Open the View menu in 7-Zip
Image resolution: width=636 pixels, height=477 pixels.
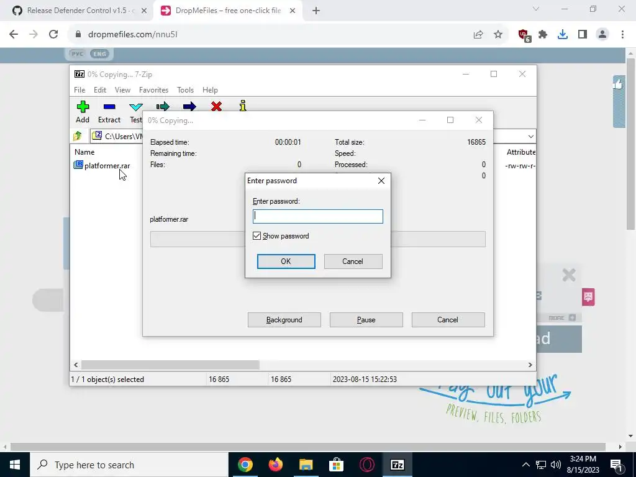click(x=122, y=89)
